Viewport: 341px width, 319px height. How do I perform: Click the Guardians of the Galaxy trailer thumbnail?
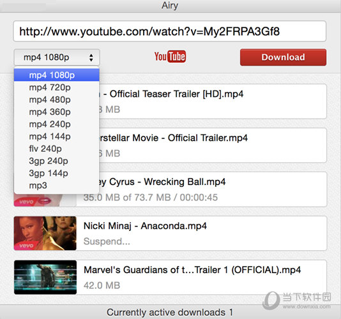(x=45, y=278)
